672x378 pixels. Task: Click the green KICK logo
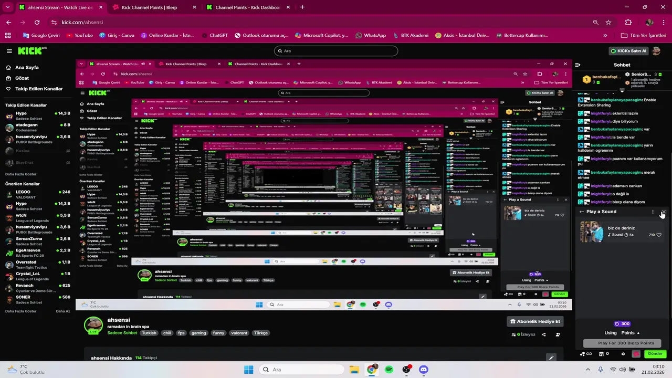[x=31, y=51]
